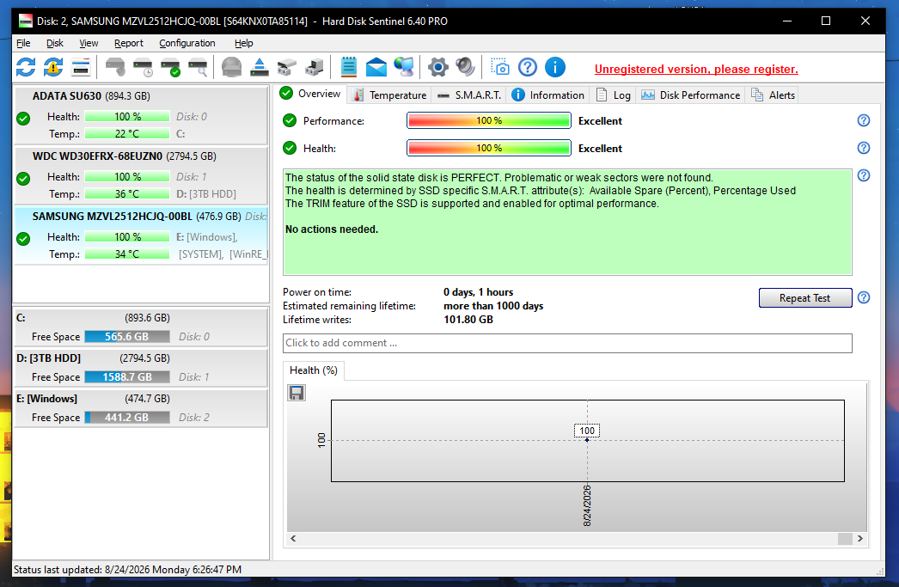Image resolution: width=899 pixels, height=587 pixels.
Task: Open the Report menu
Action: tap(128, 43)
